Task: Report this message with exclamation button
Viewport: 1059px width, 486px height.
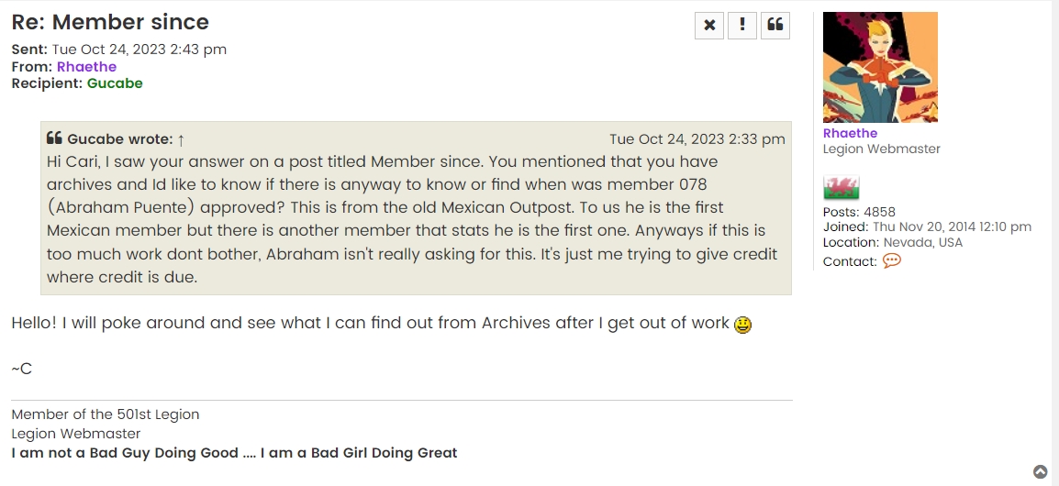Action: click(x=741, y=26)
